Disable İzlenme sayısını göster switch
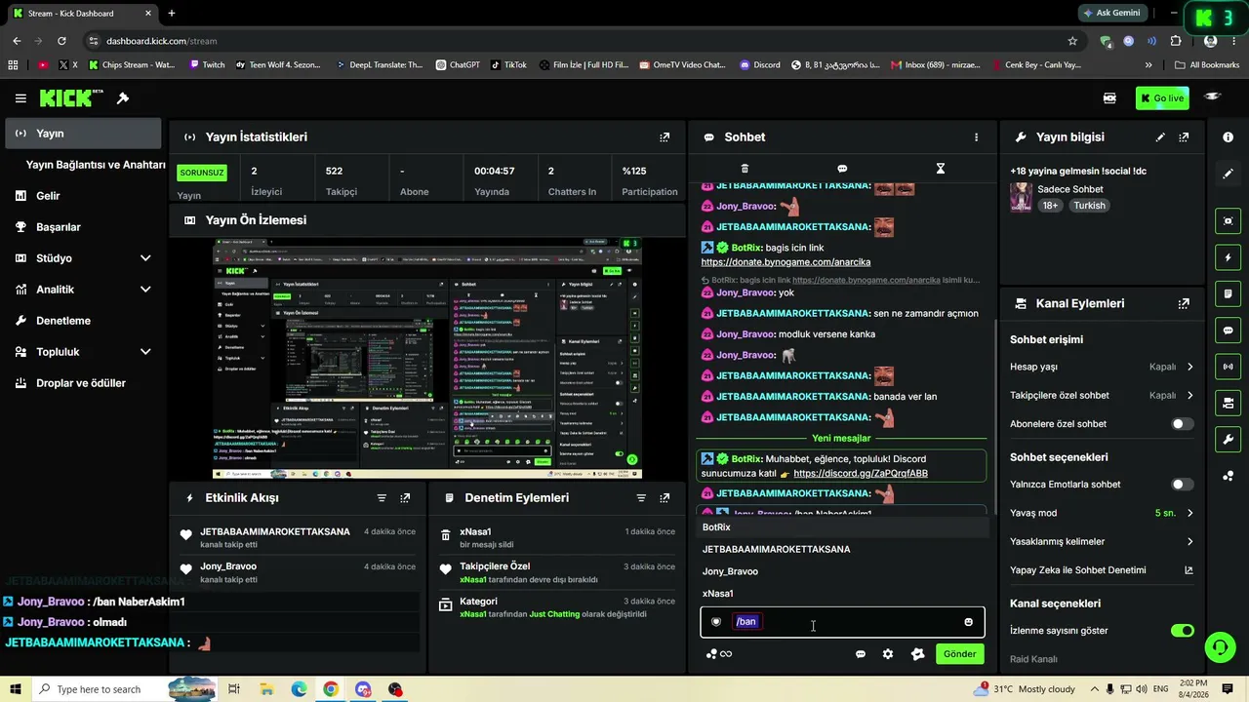 pyautogui.click(x=1182, y=631)
